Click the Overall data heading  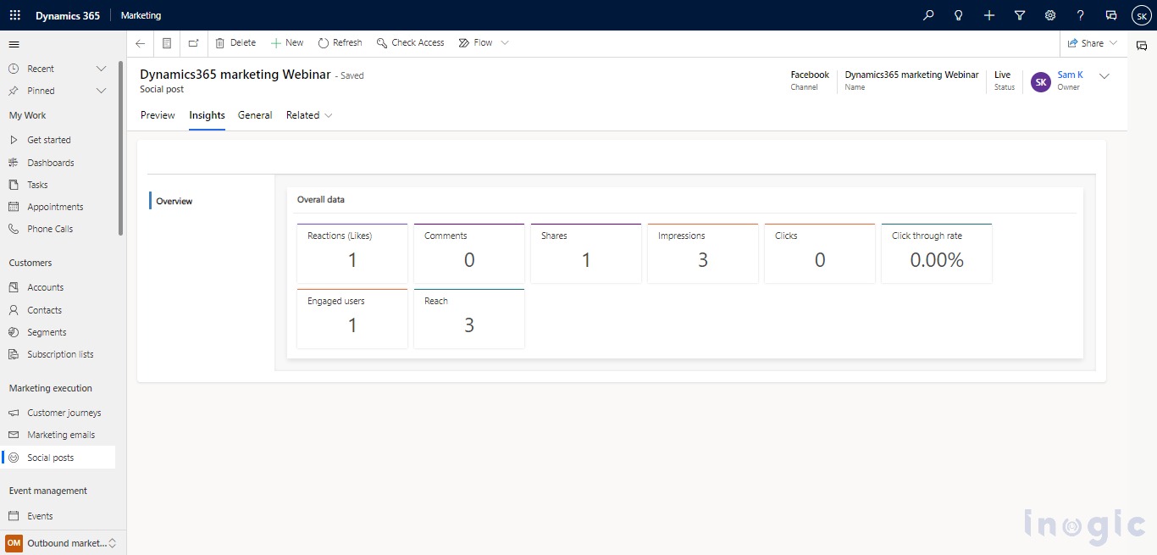[x=321, y=200]
